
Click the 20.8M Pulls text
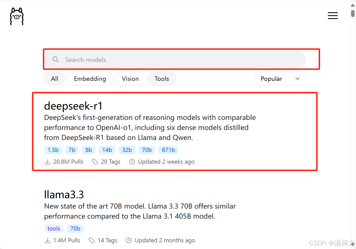tap(68, 162)
